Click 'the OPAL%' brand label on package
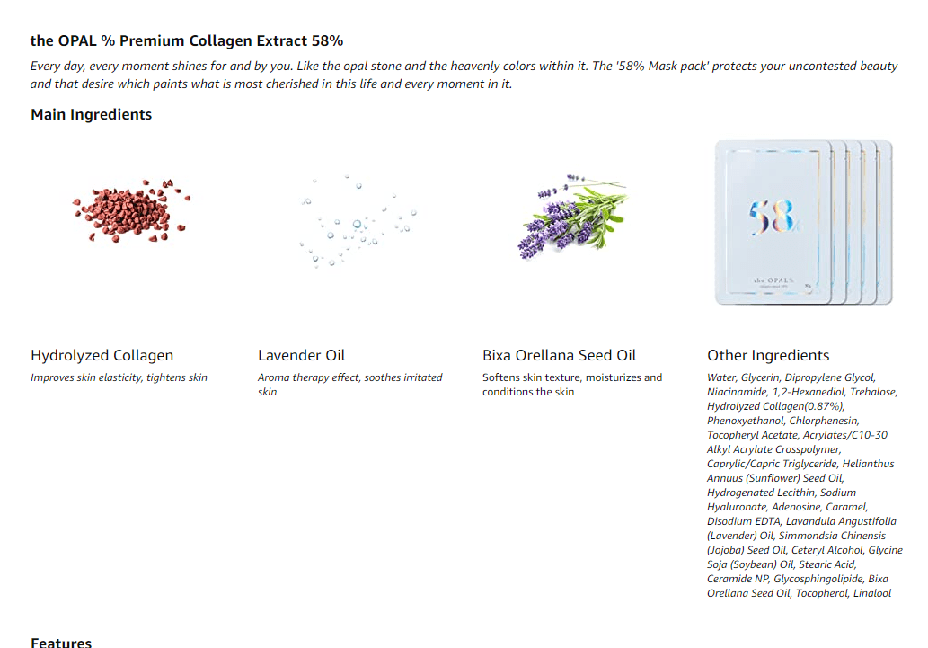928x648 pixels. (x=771, y=280)
